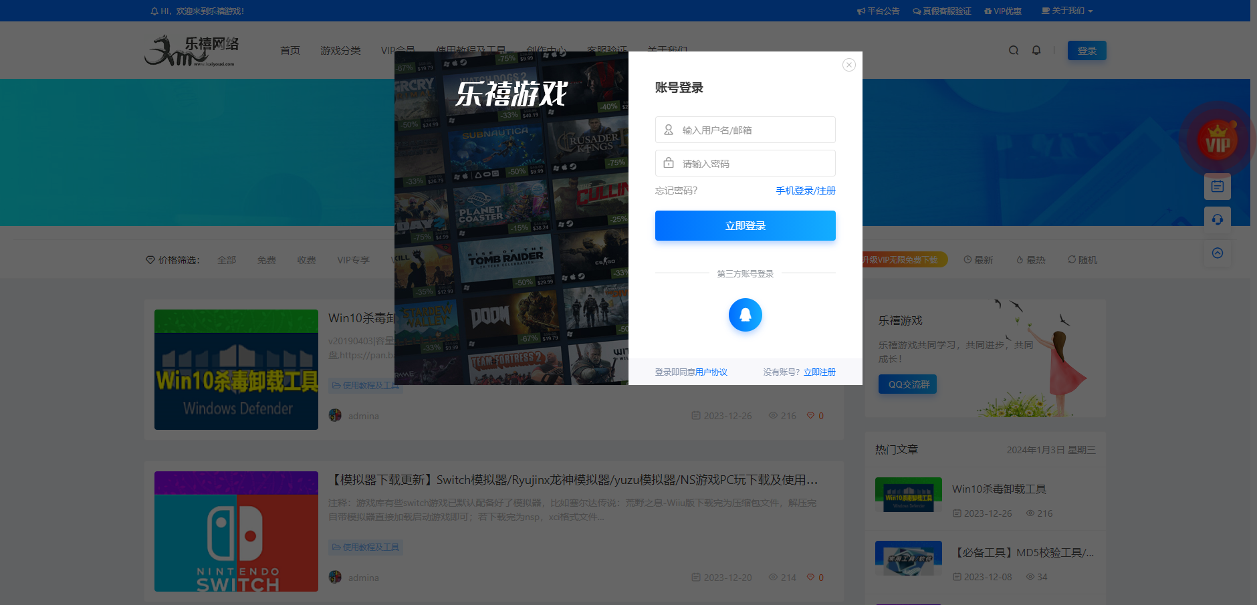
Task: Click admina avatar on Switch post
Action: (335, 577)
